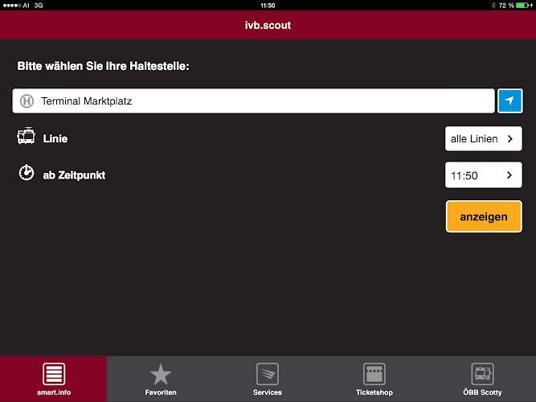Click the Linie label
The width and height of the screenshot is (536, 402).
coord(55,138)
